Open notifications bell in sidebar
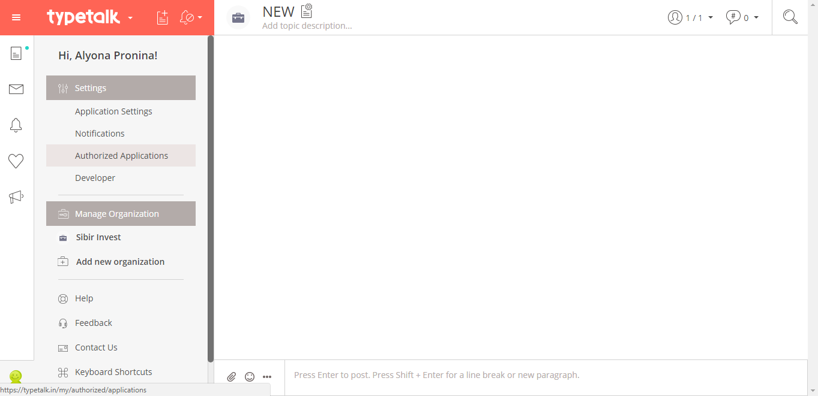 coord(16,125)
